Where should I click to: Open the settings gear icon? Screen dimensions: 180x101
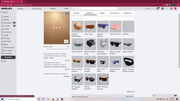171,9
